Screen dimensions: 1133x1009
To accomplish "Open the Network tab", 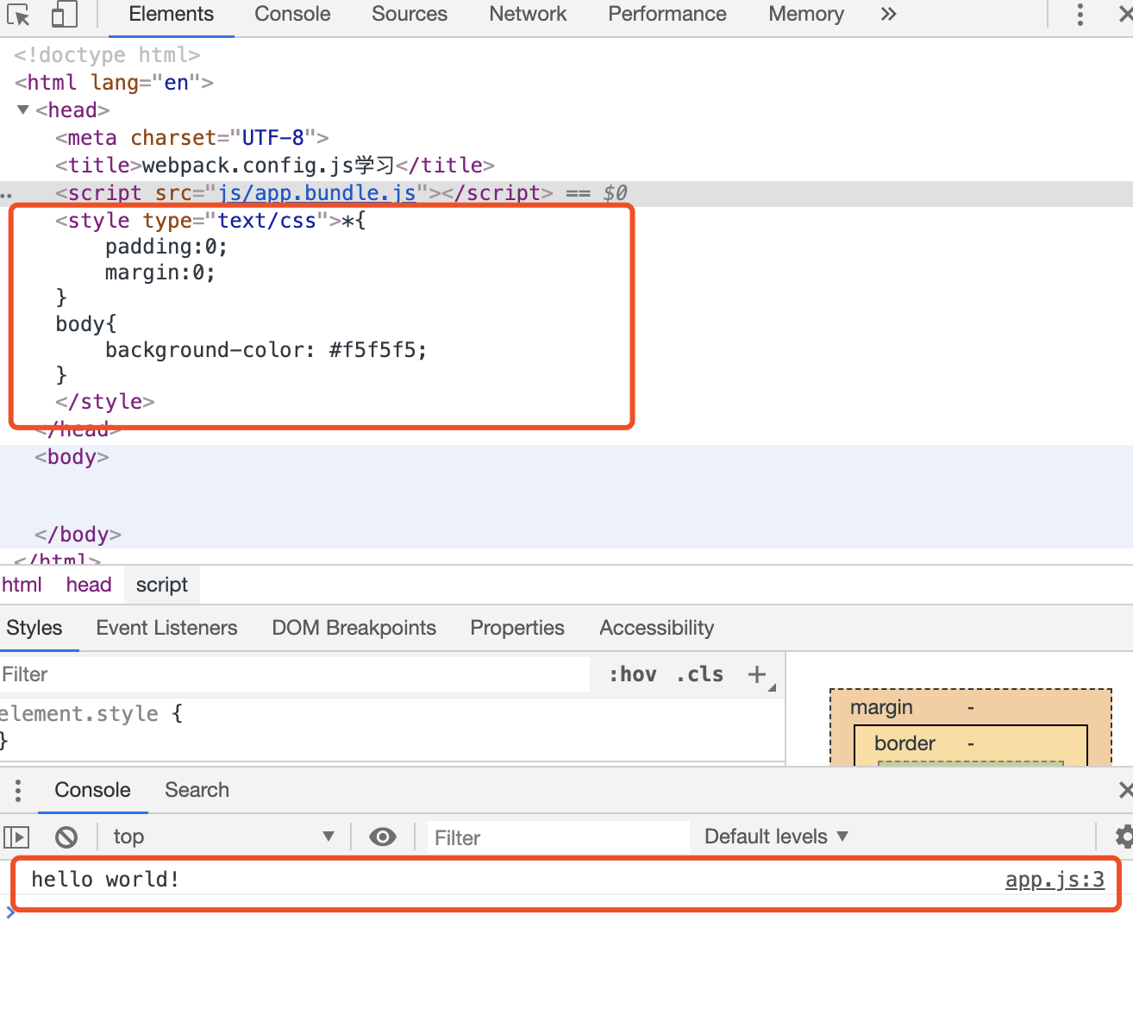I will [528, 14].
